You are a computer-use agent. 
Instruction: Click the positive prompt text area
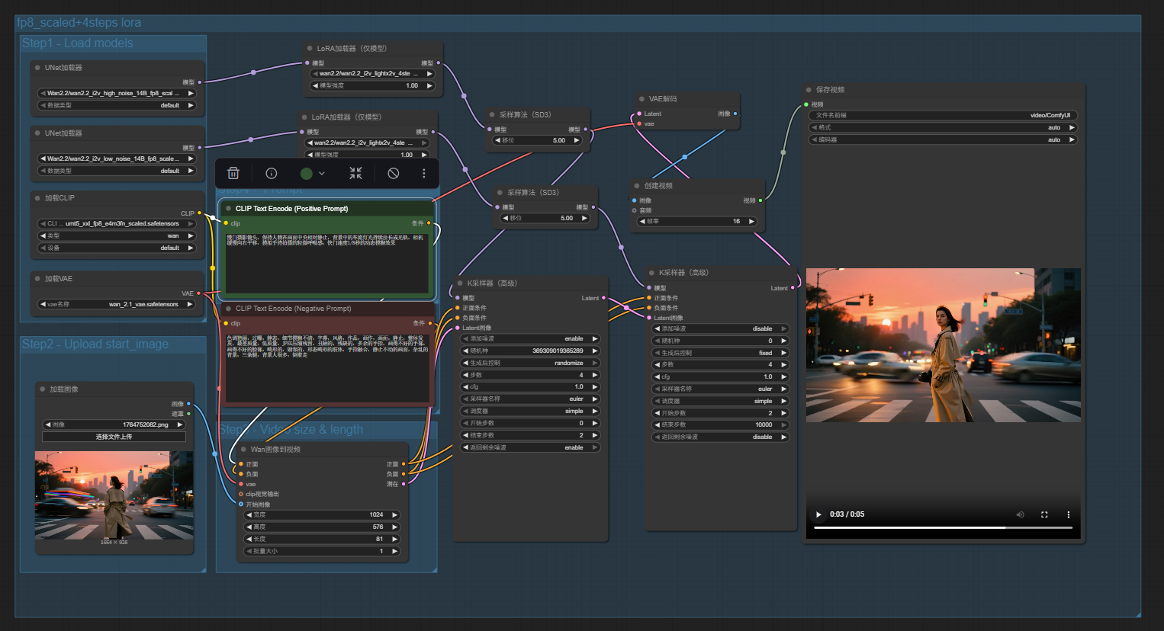click(327, 262)
